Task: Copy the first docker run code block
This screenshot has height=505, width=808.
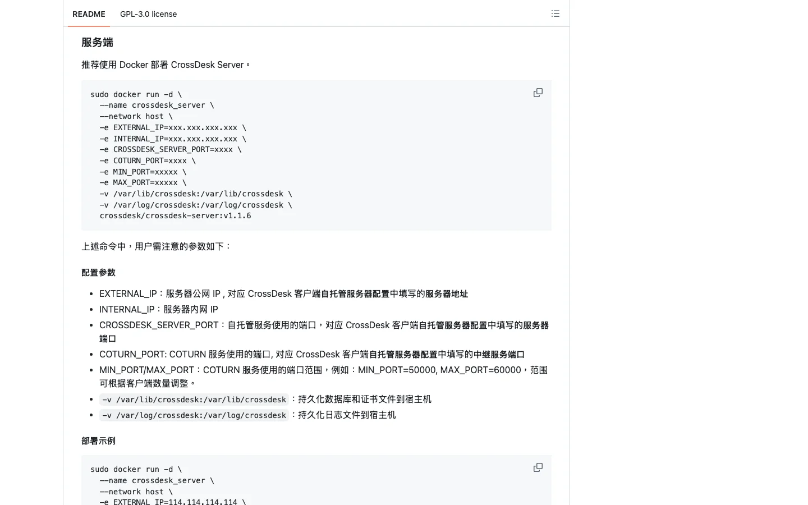Action: (x=538, y=93)
